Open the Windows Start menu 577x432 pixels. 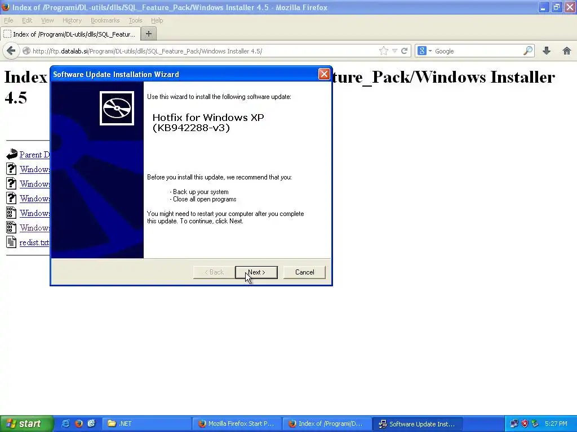[27, 424]
